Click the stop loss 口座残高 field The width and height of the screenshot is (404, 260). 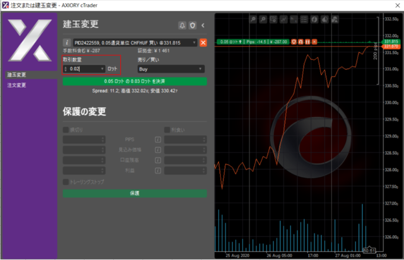(x=84, y=160)
